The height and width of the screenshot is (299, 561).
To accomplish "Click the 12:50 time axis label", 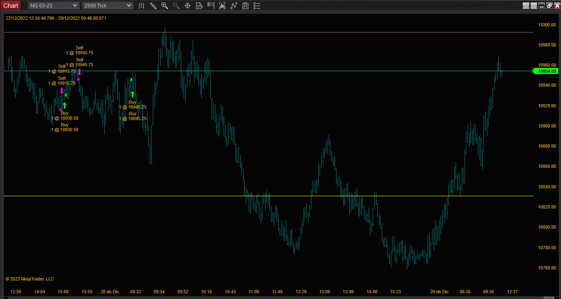I will [x=16, y=292].
